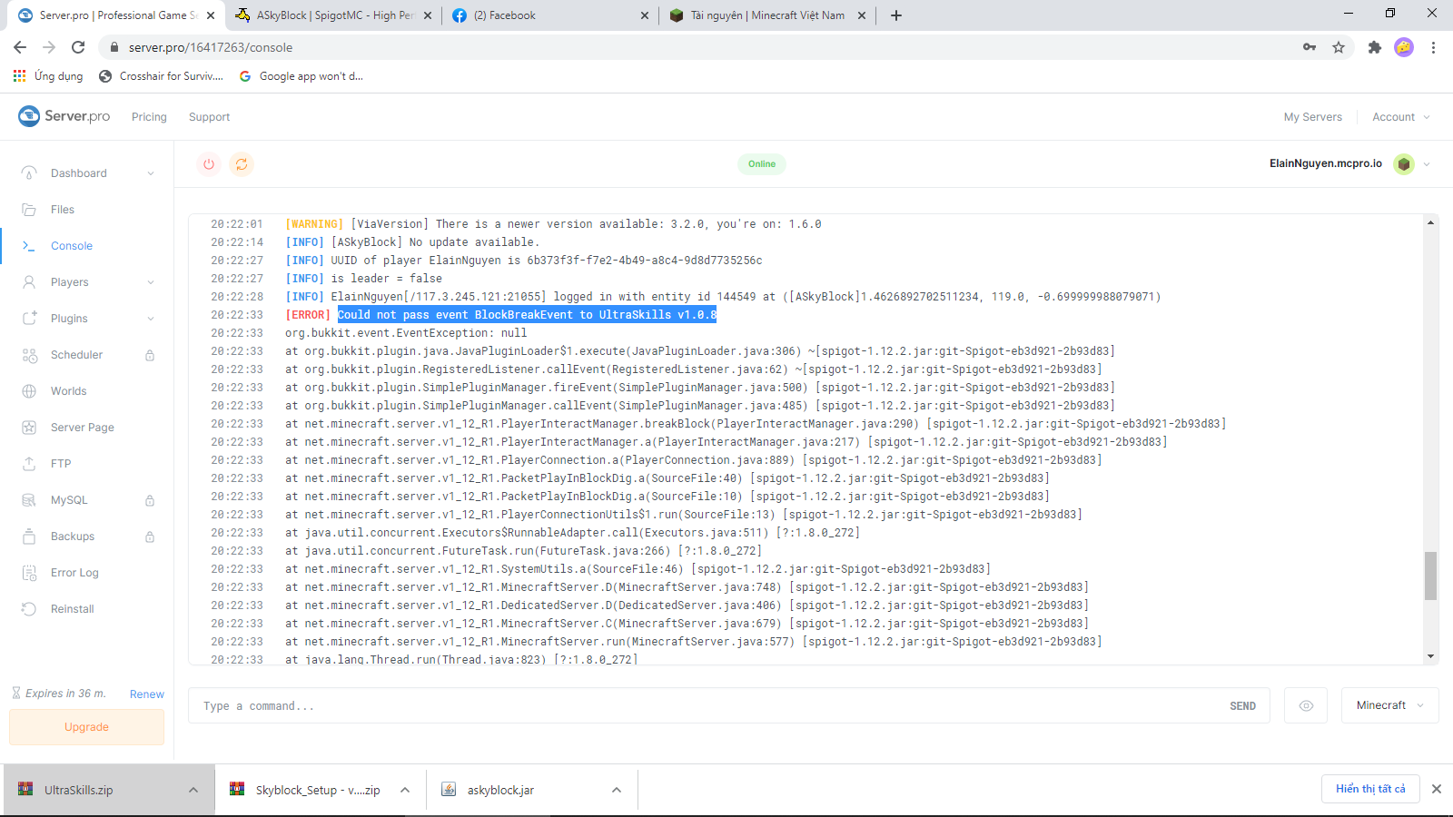Switch to the ASkyBlock SpigotMC tab
The width and height of the screenshot is (1453, 817).
point(335,15)
